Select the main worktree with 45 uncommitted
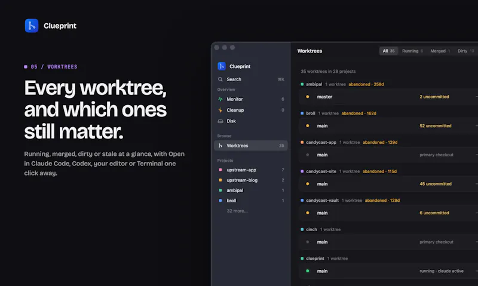This screenshot has height=286, width=478. point(388,184)
